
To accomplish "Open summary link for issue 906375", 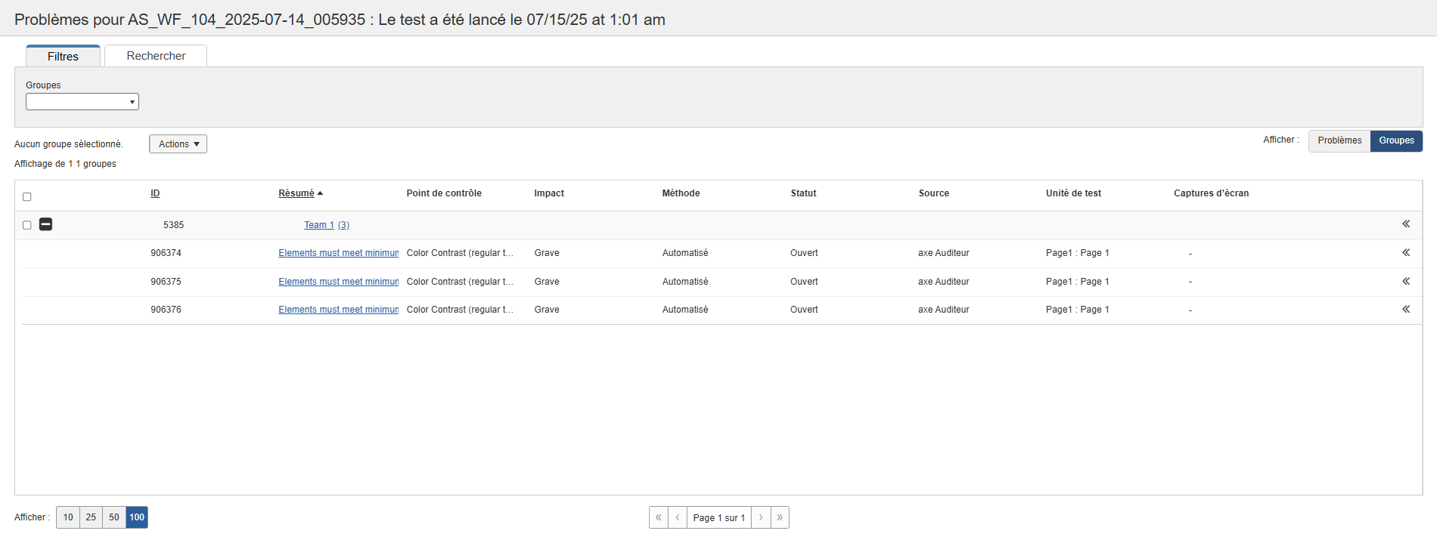I will point(338,282).
